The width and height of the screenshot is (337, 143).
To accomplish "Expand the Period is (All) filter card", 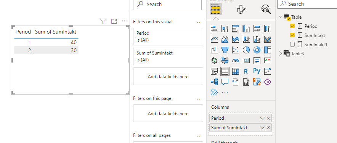I will coord(168,37).
